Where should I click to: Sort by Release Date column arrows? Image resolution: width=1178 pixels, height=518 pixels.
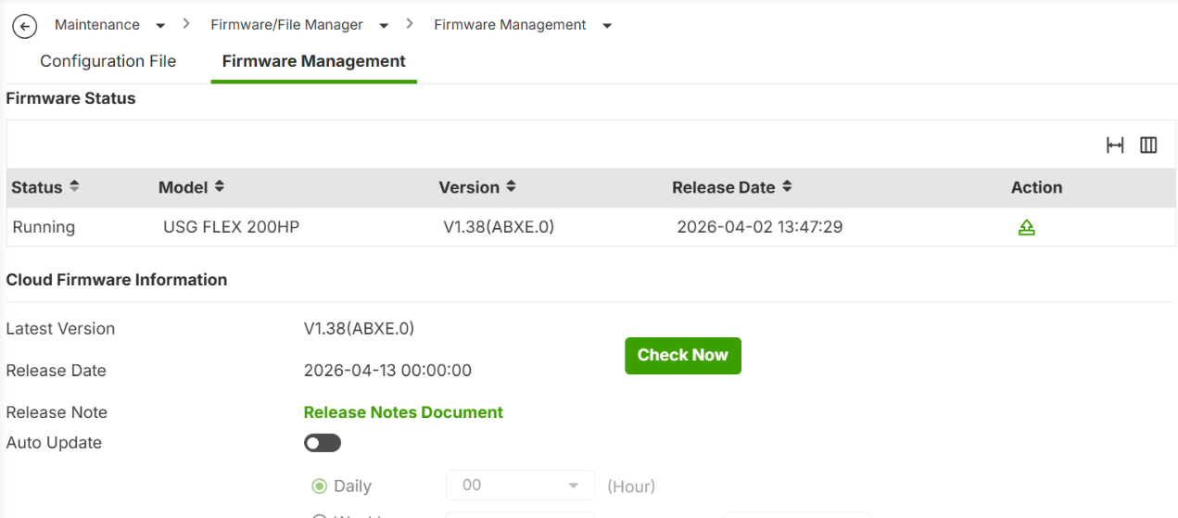click(x=787, y=186)
